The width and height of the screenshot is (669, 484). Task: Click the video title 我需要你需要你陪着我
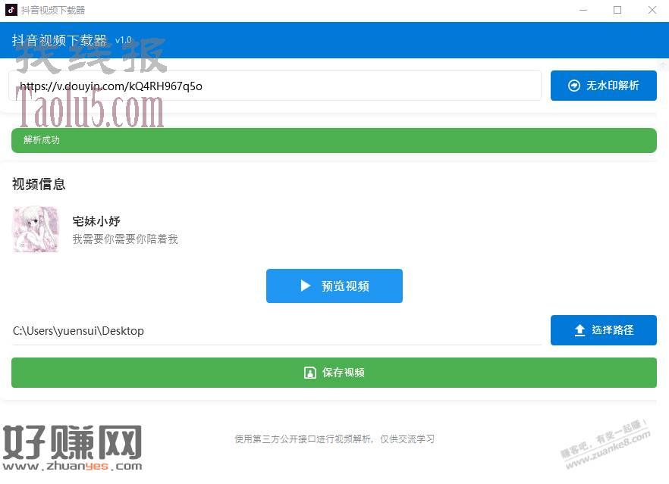click(x=125, y=239)
